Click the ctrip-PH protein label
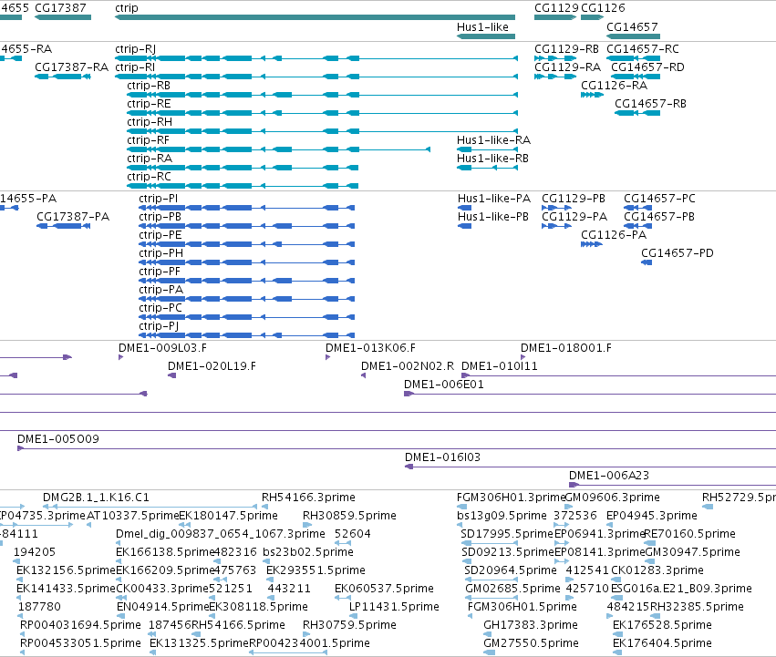The image size is (776, 657). (x=160, y=254)
